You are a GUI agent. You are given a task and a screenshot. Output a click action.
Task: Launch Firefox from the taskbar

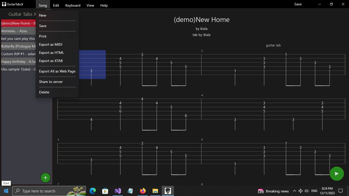point(143,191)
